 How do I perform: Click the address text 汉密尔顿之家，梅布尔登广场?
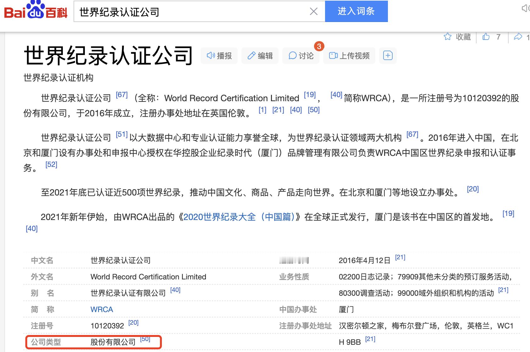[x=388, y=326]
